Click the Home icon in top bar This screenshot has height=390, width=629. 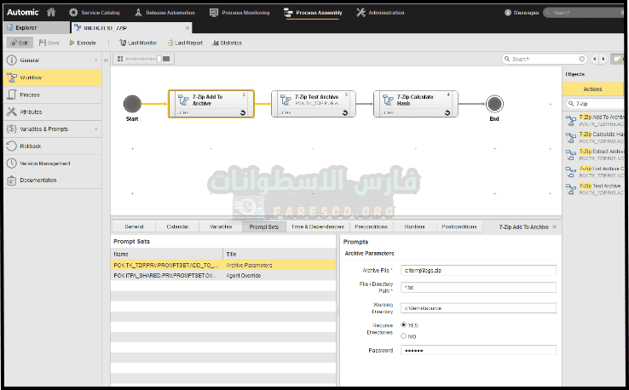pyautogui.click(x=51, y=13)
